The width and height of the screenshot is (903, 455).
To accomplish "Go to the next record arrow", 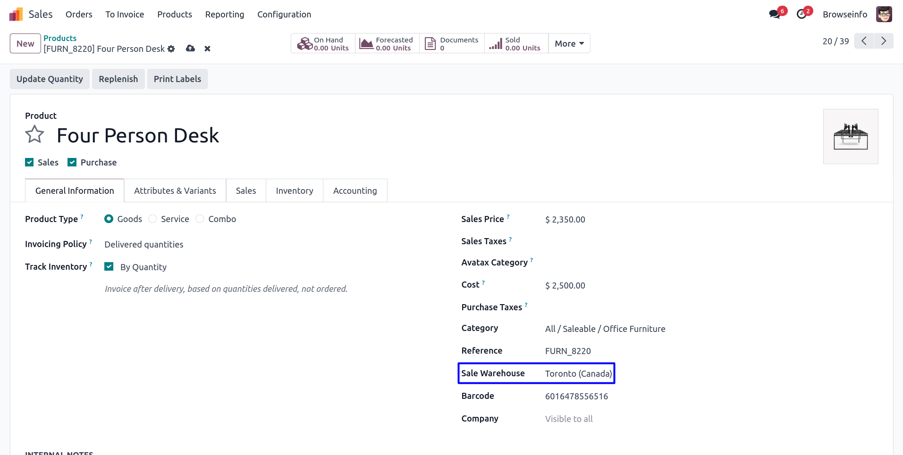I will pos(883,41).
